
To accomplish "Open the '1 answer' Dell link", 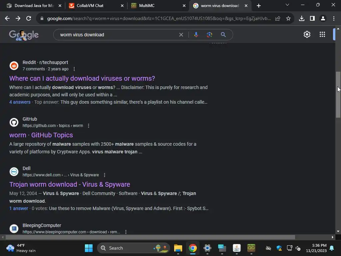I will (x=19, y=208).
